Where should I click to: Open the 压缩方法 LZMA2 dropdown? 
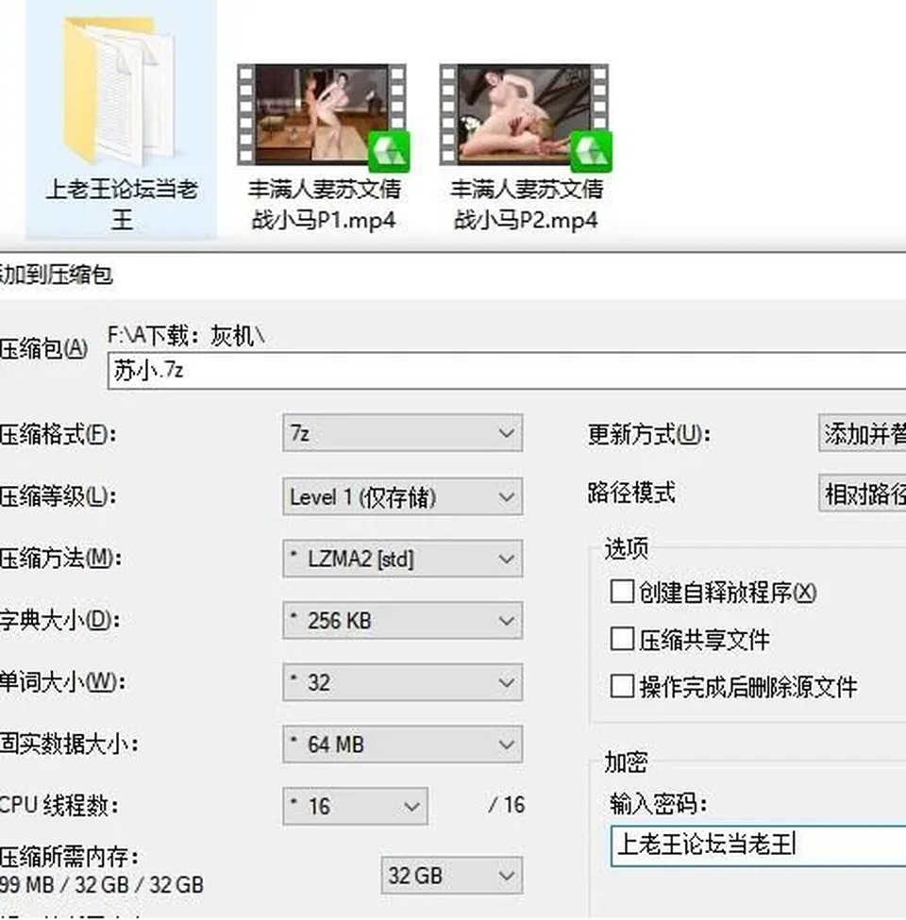[403, 559]
